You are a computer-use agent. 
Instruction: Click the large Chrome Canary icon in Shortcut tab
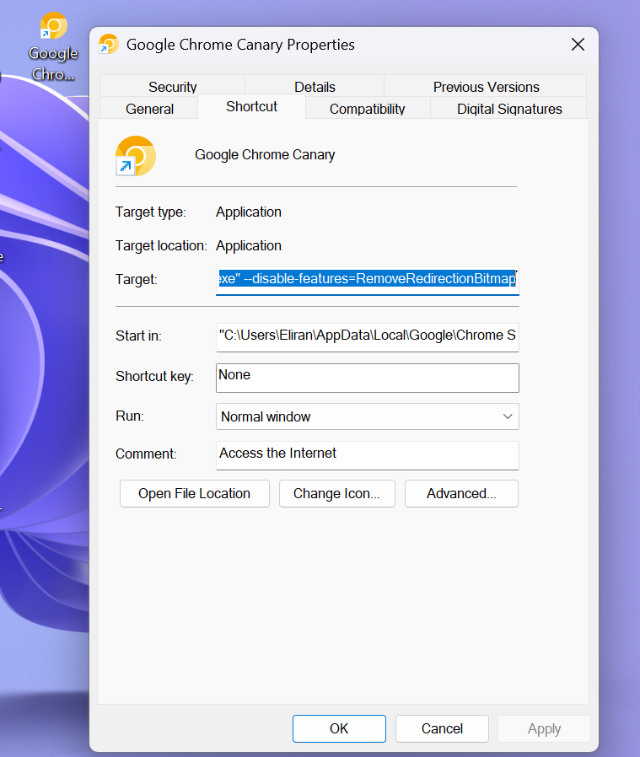(136, 156)
